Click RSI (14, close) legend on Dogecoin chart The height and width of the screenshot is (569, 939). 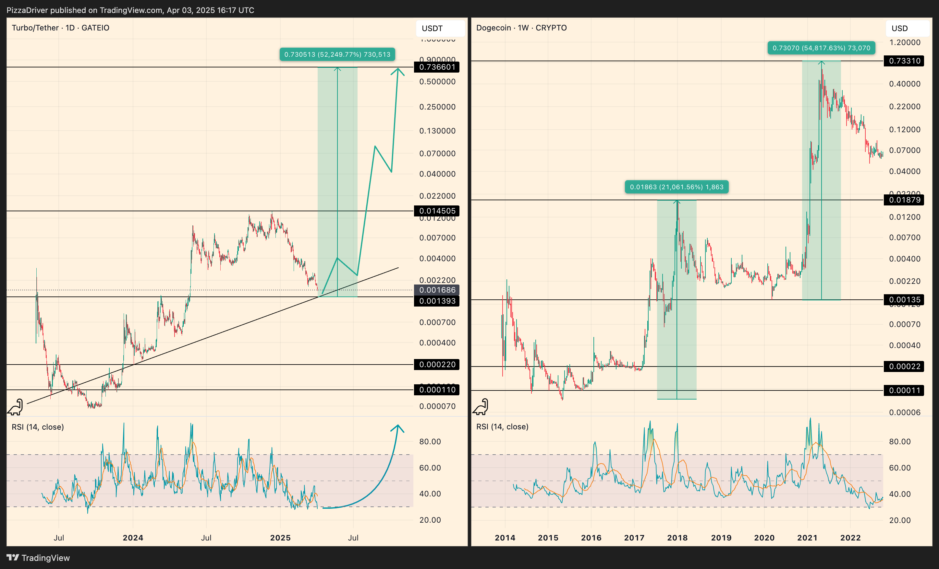point(502,427)
